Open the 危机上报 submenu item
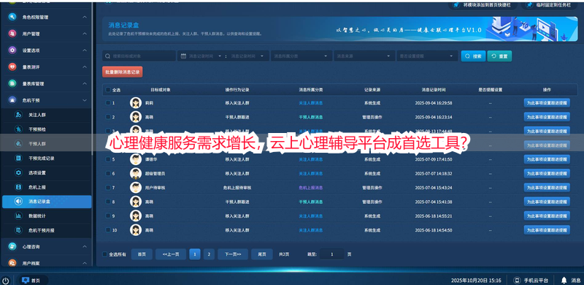The image size is (584, 285). coord(46,187)
